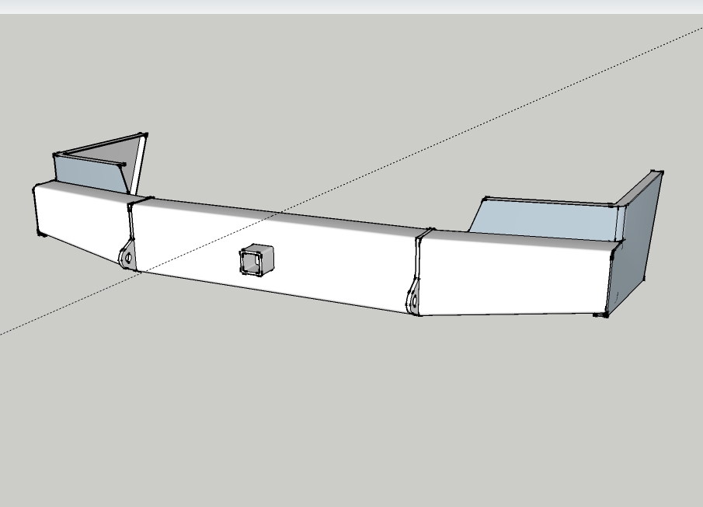Click the light title strip at top

tap(350, 6)
